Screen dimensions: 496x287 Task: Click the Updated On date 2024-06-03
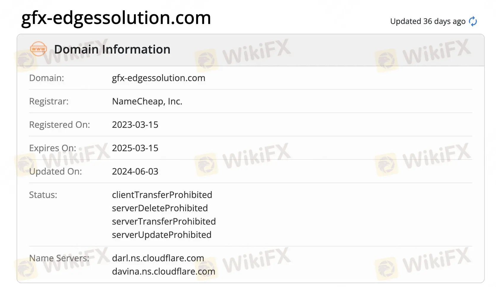click(x=135, y=172)
